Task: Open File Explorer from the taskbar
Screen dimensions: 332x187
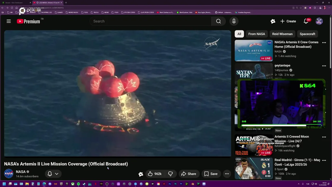Action: pos(27,184)
